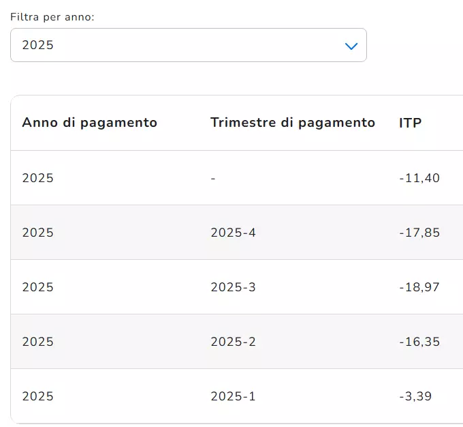Select the ITP value -18,97
The height and width of the screenshot is (427, 463).
click(419, 287)
